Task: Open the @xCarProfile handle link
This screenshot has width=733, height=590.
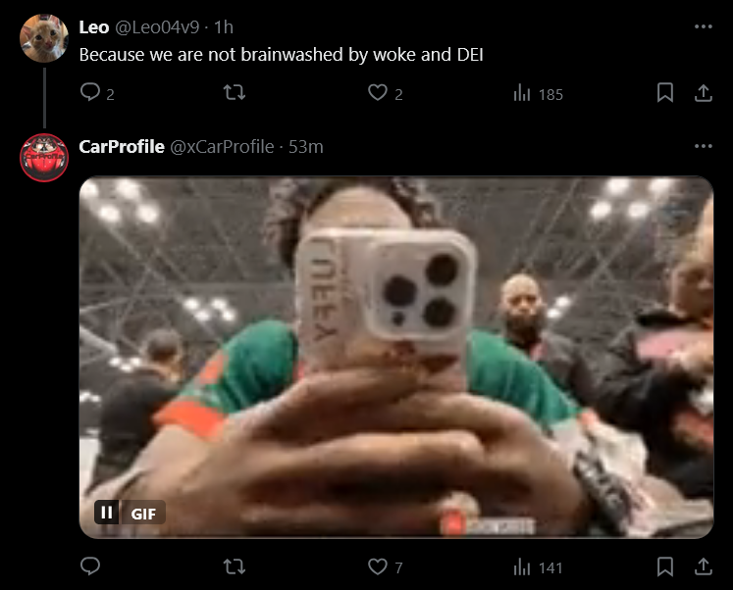Action: point(222,147)
